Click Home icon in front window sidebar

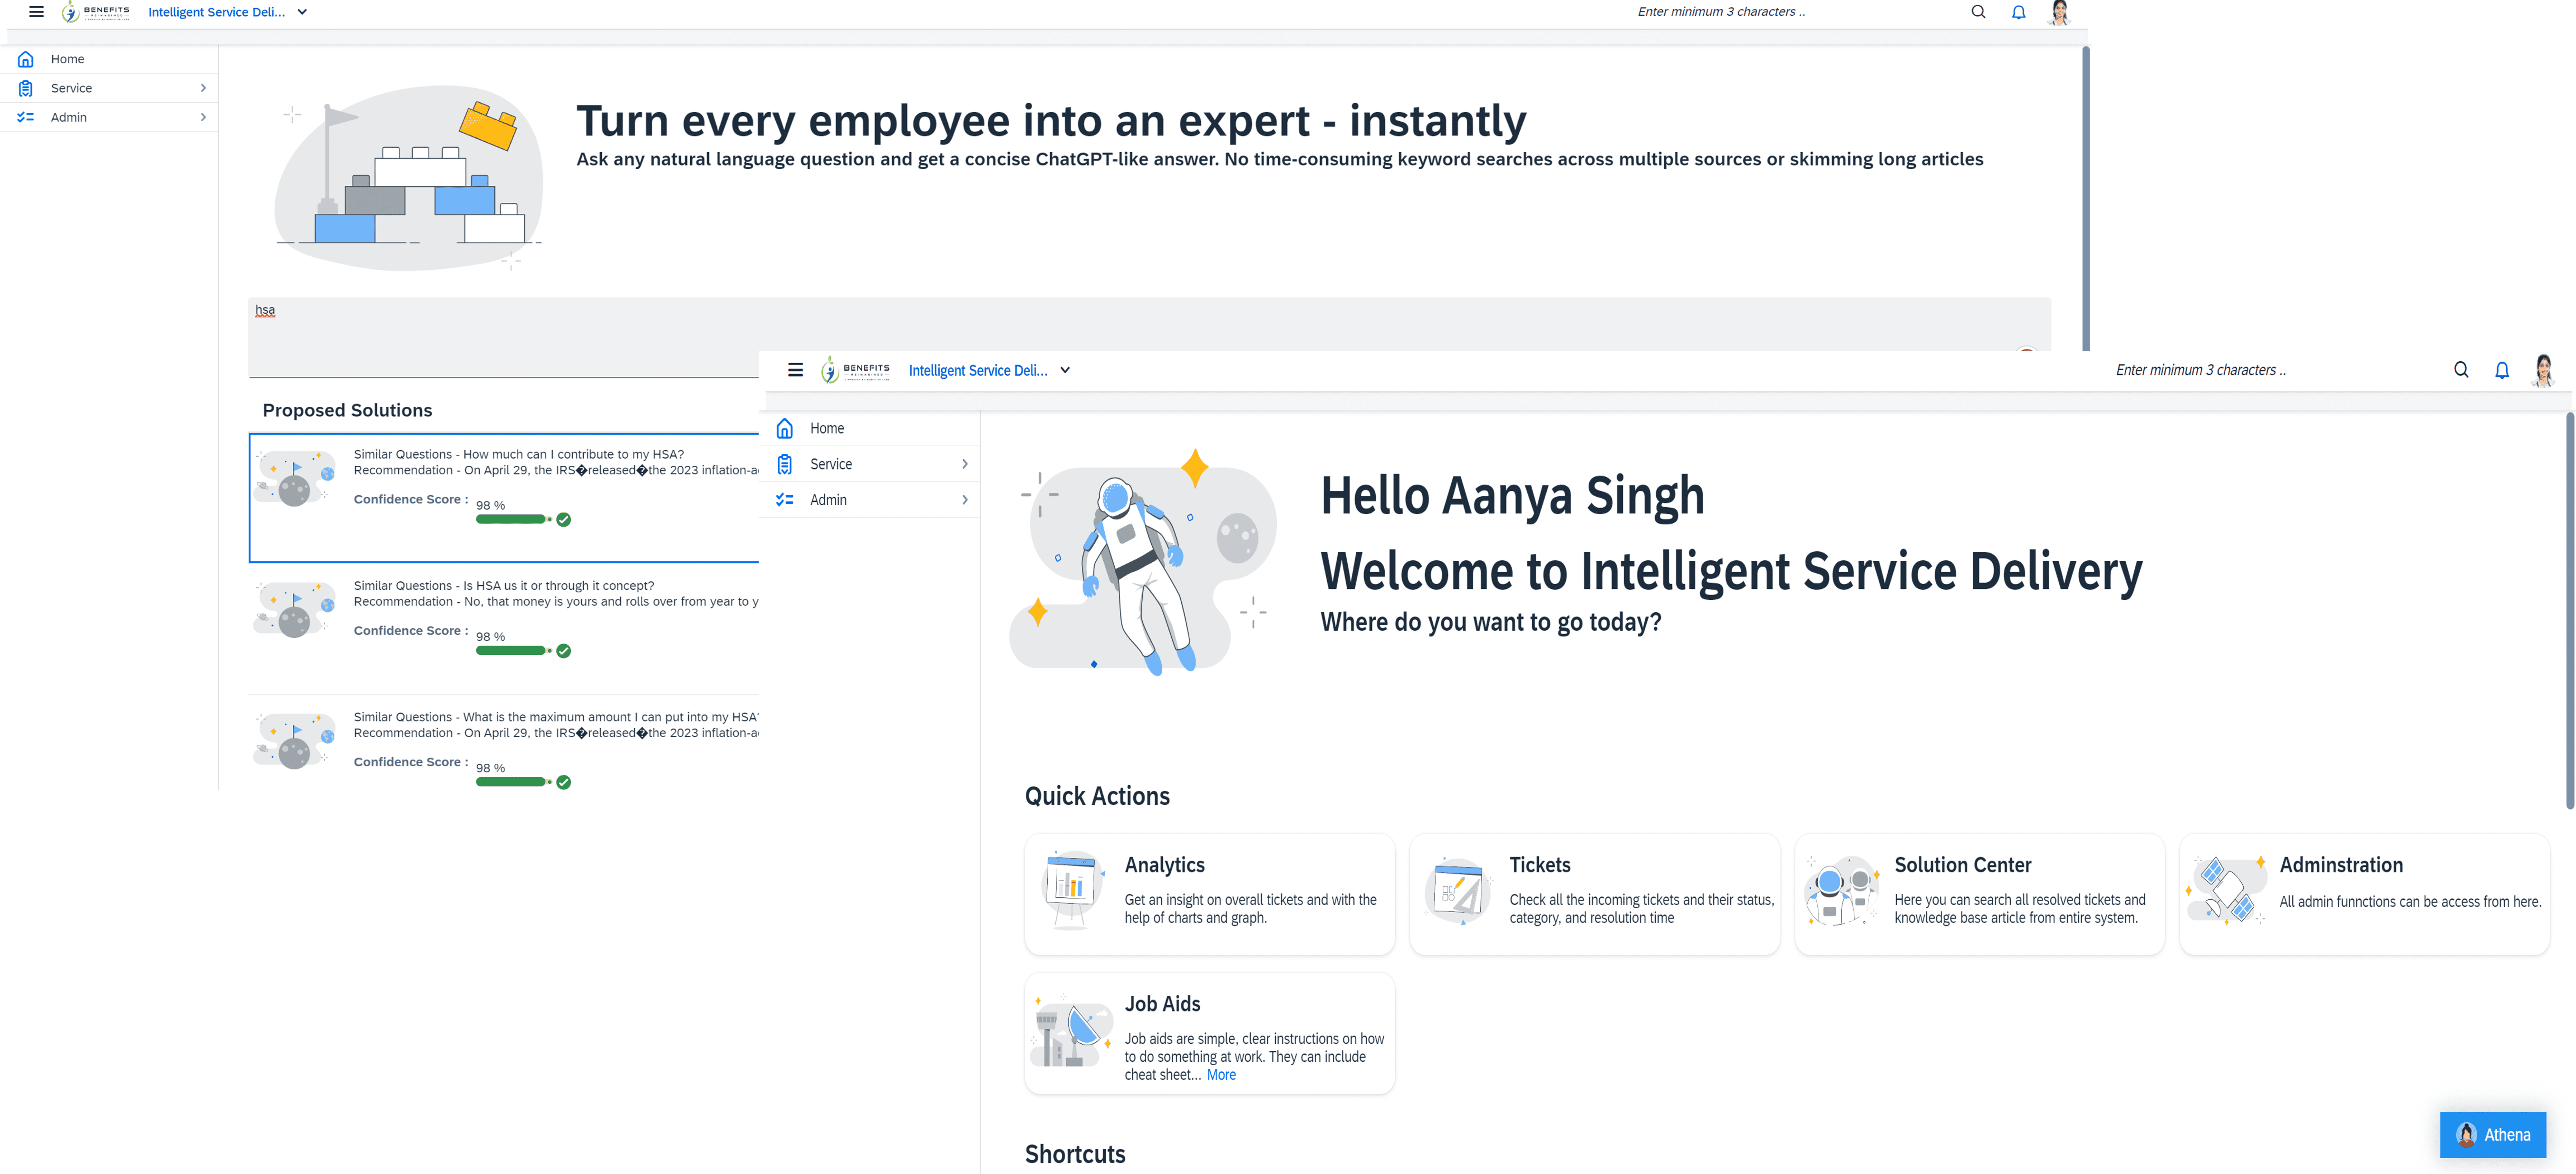[785, 428]
